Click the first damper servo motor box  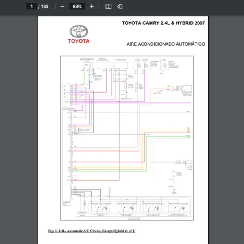pyautogui.click(x=102, y=207)
